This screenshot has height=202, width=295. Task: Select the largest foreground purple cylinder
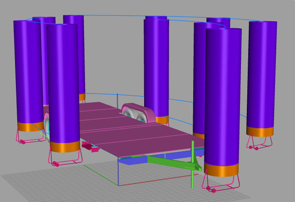(x=223, y=97)
